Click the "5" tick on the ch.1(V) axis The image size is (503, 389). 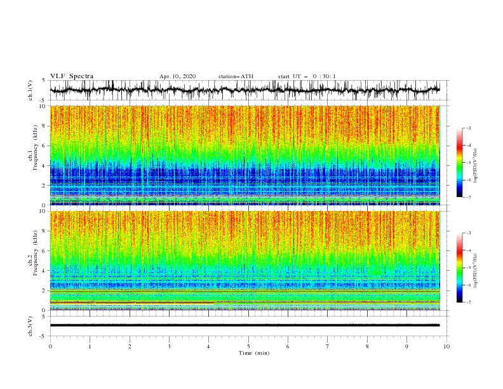tap(44, 80)
